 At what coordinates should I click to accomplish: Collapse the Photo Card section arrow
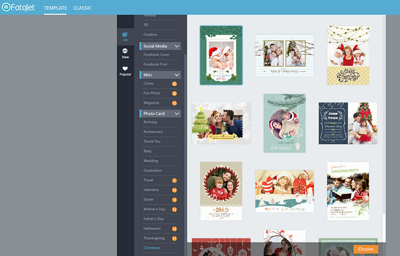point(177,114)
